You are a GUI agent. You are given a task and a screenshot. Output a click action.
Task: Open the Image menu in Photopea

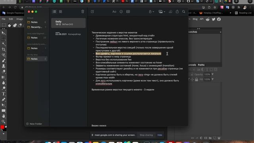tap(19, 19)
